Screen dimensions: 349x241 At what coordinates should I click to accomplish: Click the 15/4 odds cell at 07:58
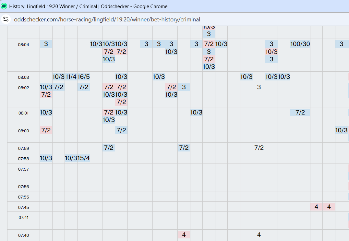[84, 158]
